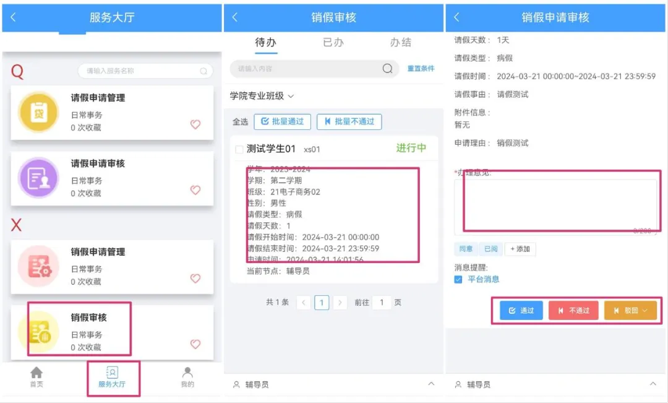This screenshot has width=668, height=403.
Task: Uncheck the 平台消息 notification checkbox
Action: coord(458,280)
